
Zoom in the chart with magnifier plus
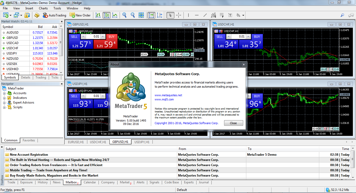click(x=124, y=15)
